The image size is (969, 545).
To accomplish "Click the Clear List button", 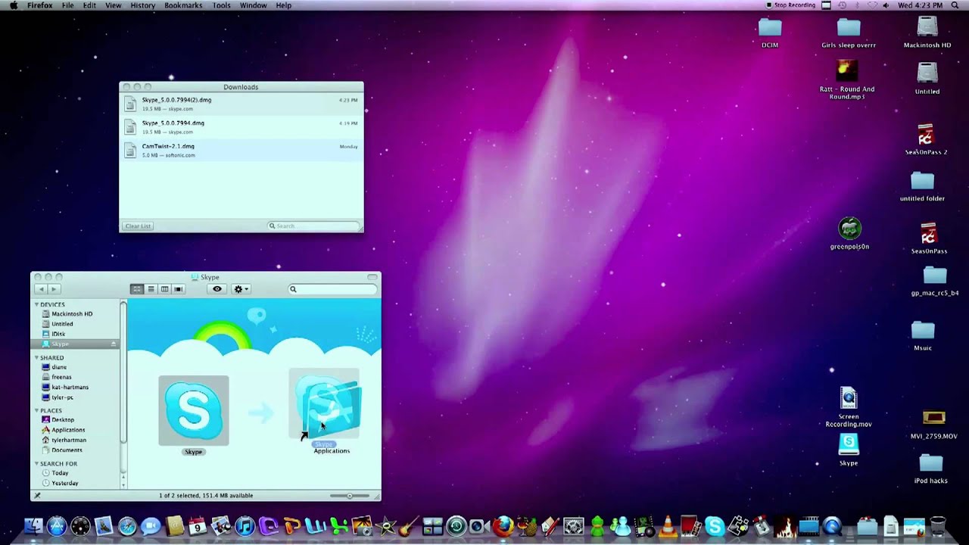I will coord(138,226).
